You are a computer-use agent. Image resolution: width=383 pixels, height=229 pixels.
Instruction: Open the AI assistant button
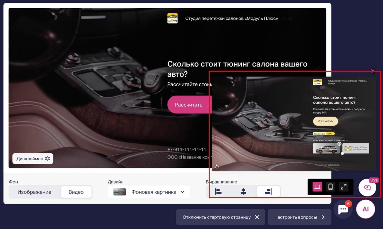(365, 209)
